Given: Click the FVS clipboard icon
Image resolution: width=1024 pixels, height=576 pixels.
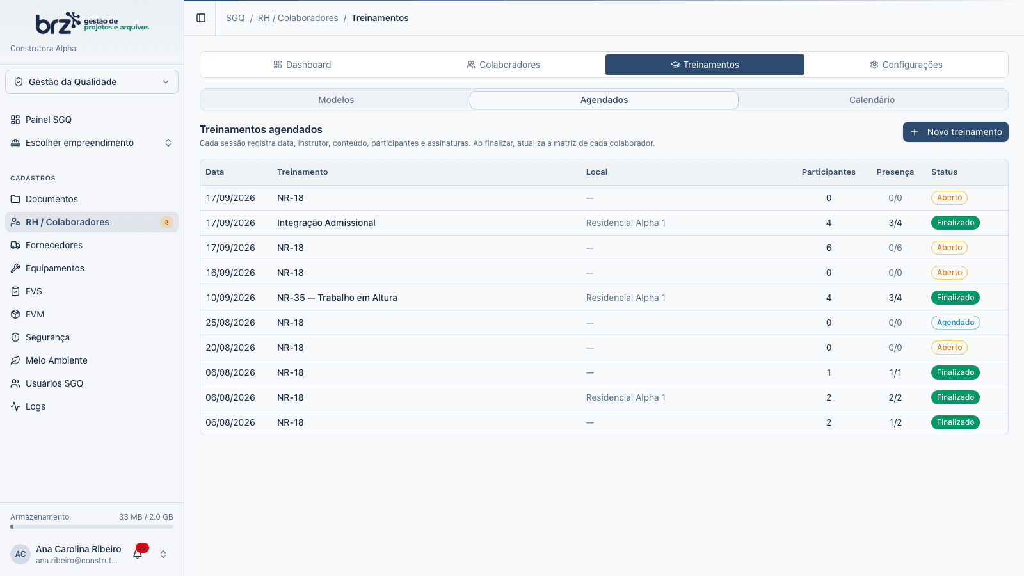Looking at the screenshot, I should tap(15, 291).
